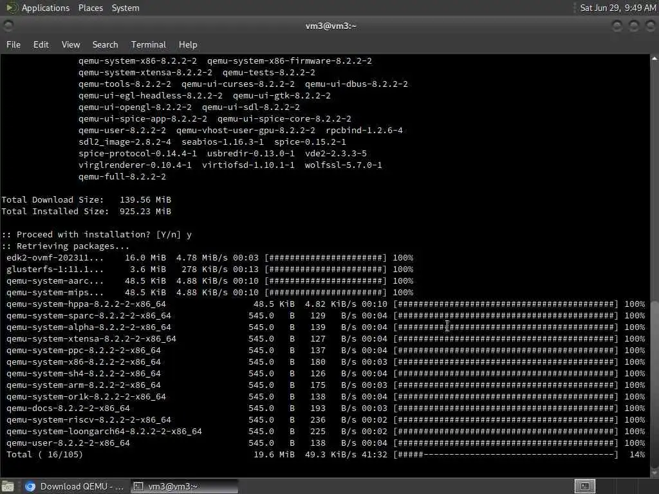Click '925.23 MiB' installed size value
Viewport: 659px width, 494px height.
pyautogui.click(x=145, y=211)
